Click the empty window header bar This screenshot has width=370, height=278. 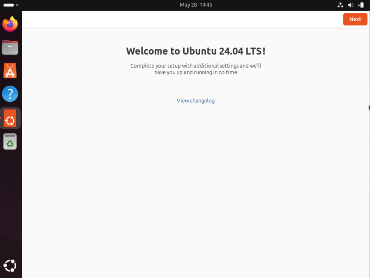click(x=181, y=19)
